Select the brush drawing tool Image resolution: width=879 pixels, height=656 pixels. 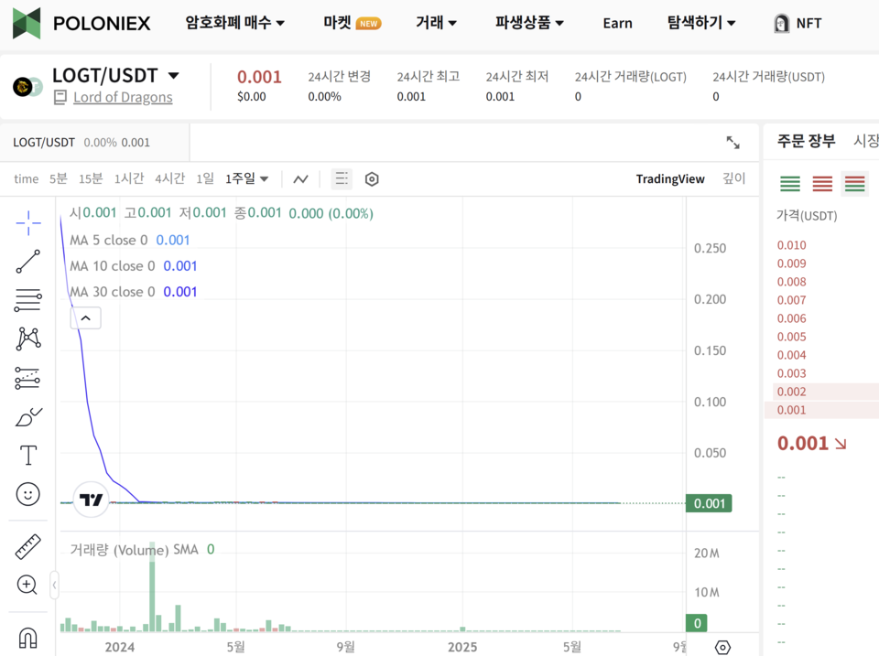28,417
